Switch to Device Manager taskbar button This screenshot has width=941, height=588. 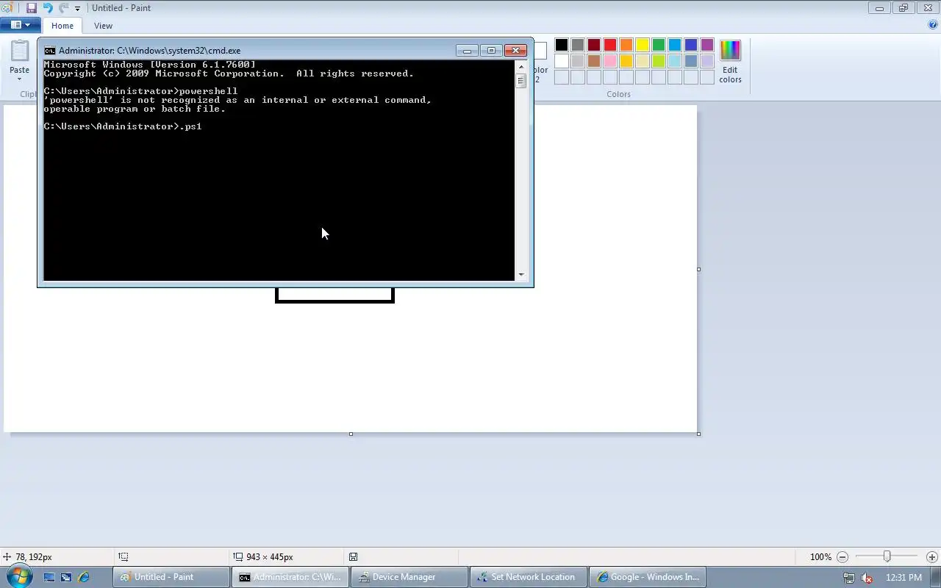409,577
